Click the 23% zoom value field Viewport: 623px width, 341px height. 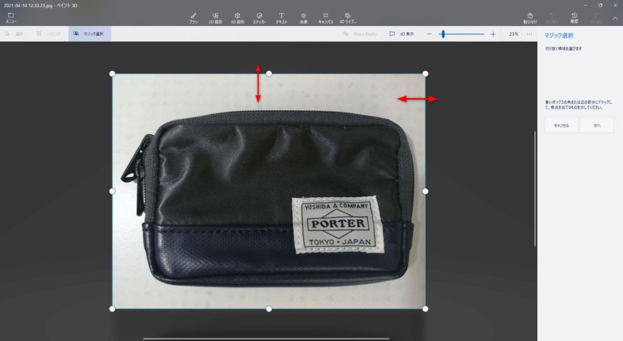click(x=513, y=34)
